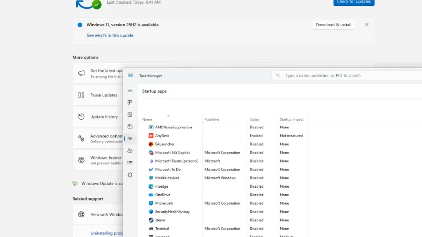Screen dimensions: 422x237
Task: Open the Processes view in Task Manager sidebar
Action: [130, 102]
